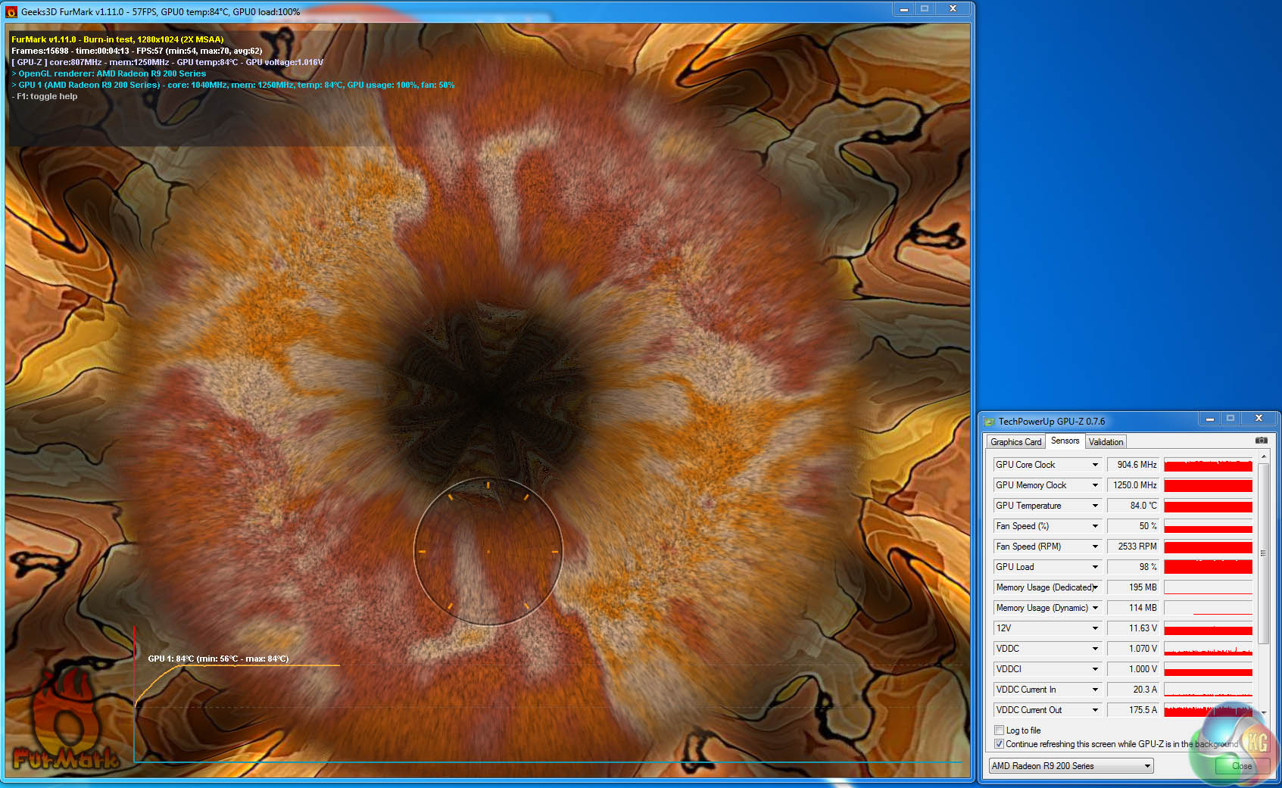Enable the Log to file checkbox
The width and height of the screenshot is (1282, 788).
click(1000, 730)
